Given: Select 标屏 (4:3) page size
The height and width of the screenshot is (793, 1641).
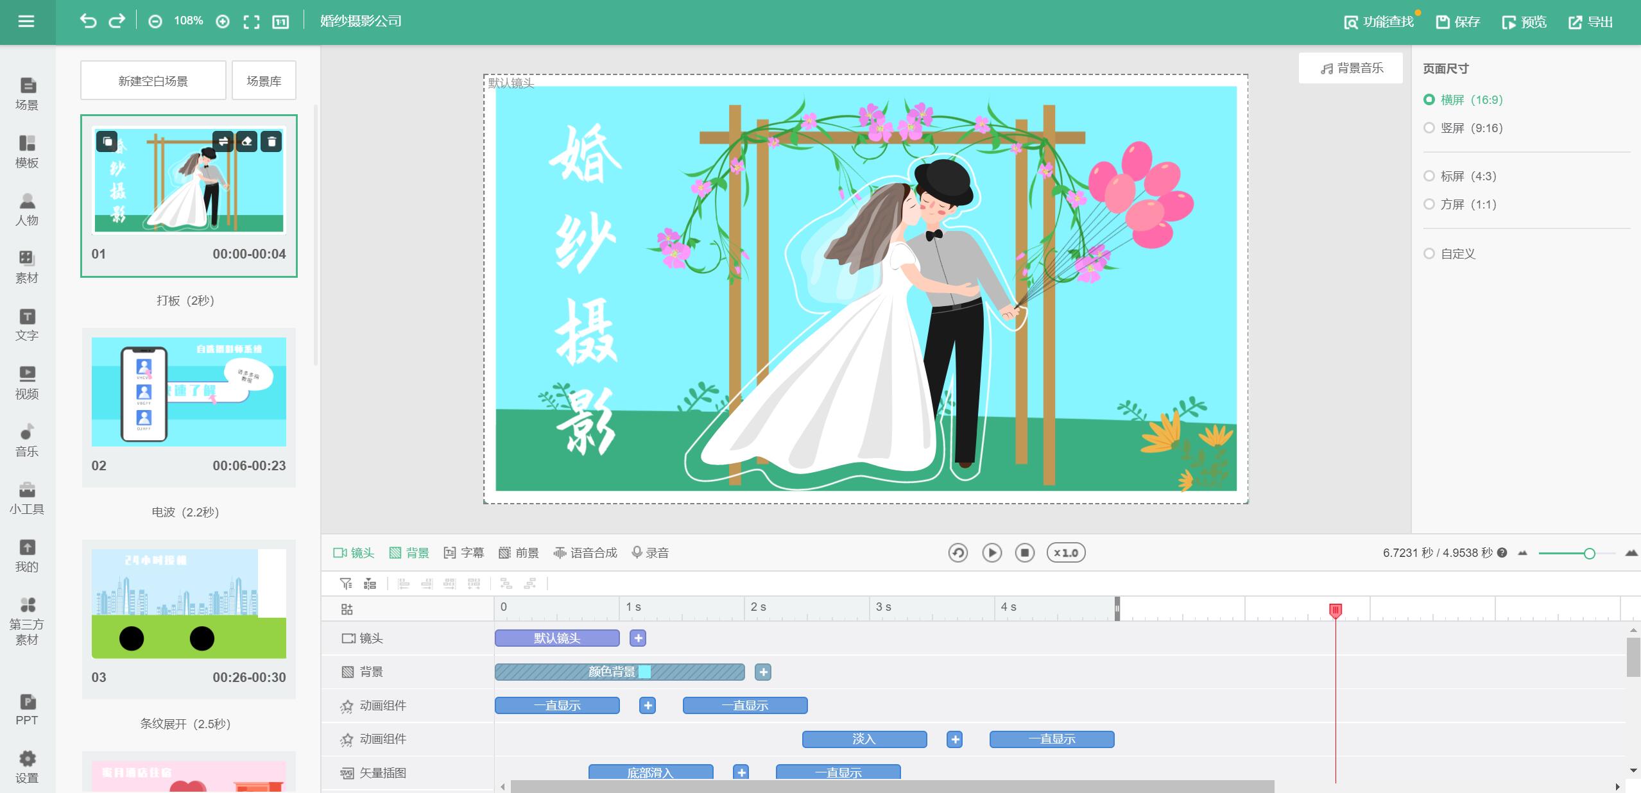Looking at the screenshot, I should (x=1460, y=176).
